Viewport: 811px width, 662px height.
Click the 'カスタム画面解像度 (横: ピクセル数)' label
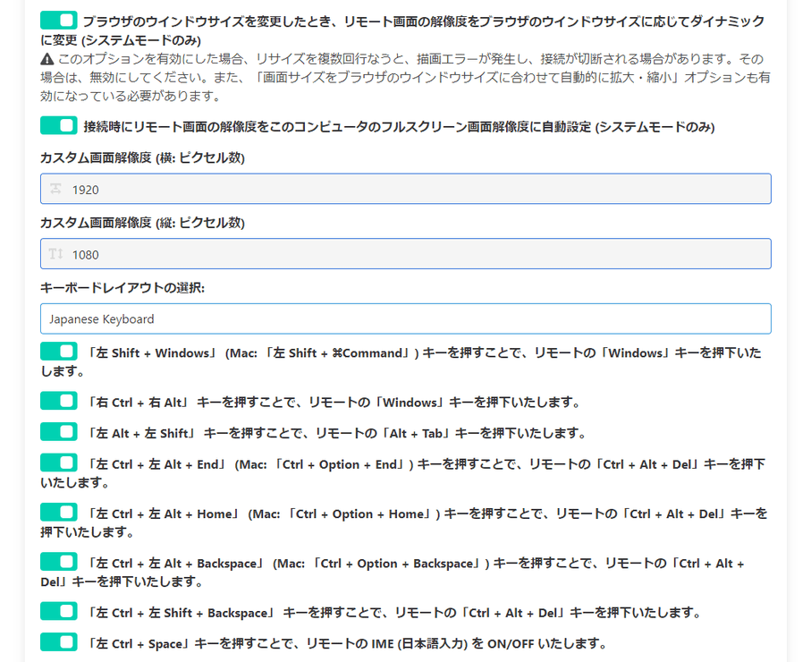142,157
